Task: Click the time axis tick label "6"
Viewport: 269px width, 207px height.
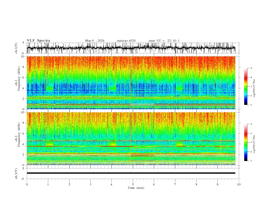Action: [154, 184]
